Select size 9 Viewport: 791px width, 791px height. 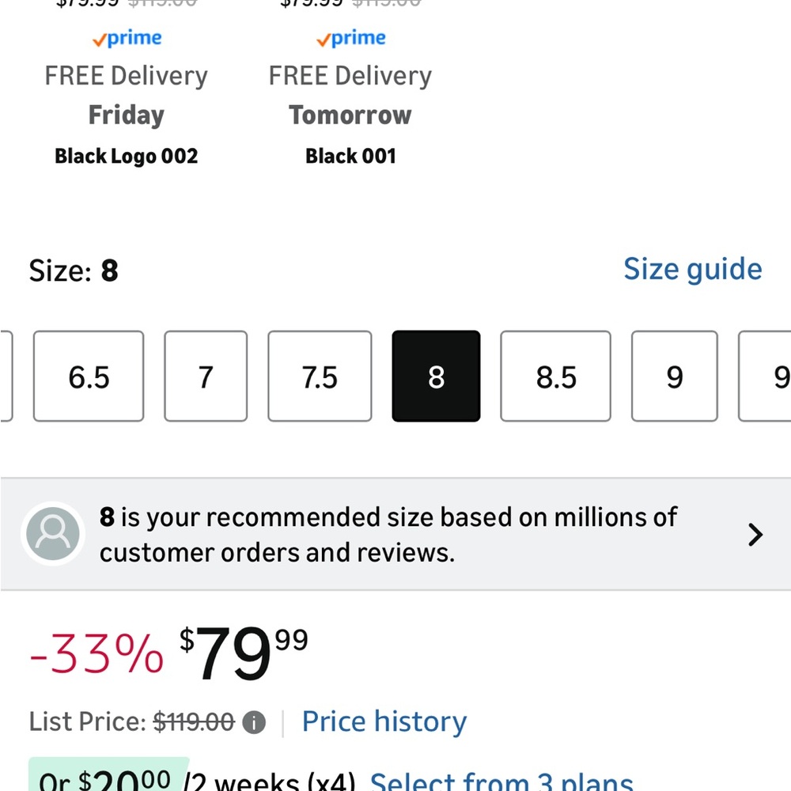(x=674, y=377)
